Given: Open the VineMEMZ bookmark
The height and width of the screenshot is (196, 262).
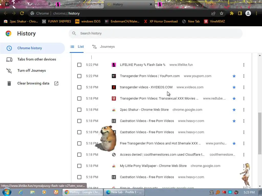Looking at the screenshot, I should point(215,21).
